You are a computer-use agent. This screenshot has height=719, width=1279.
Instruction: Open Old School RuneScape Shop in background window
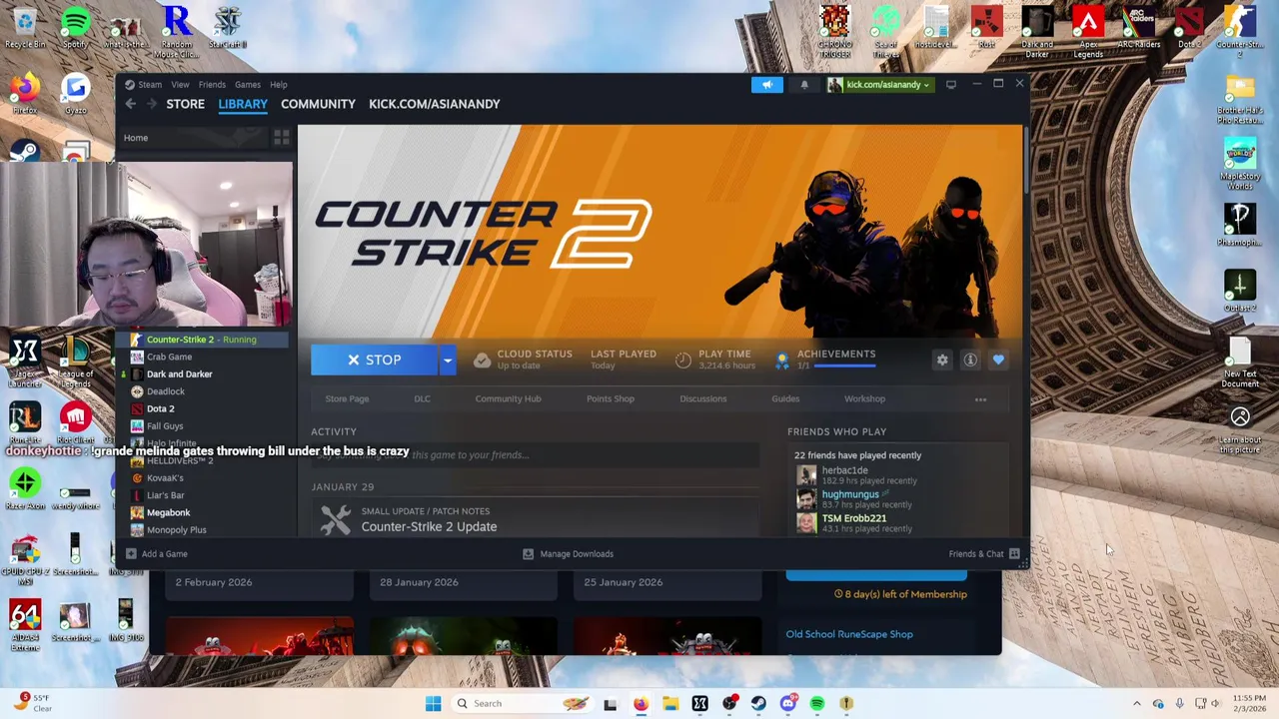click(848, 634)
